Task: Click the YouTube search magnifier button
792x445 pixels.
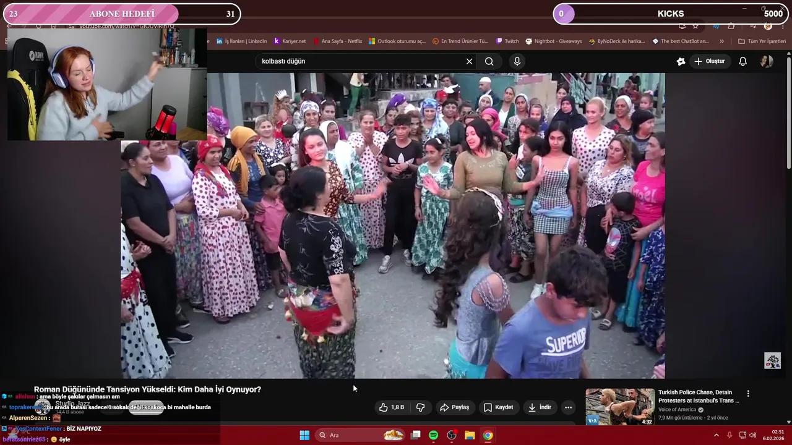Action: [489, 61]
